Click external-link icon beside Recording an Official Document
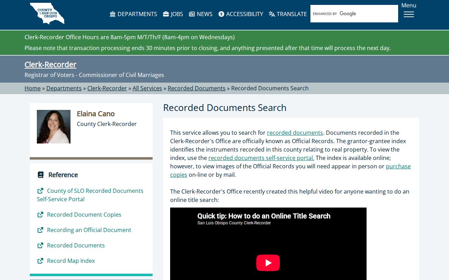The image size is (449, 280). [40, 230]
